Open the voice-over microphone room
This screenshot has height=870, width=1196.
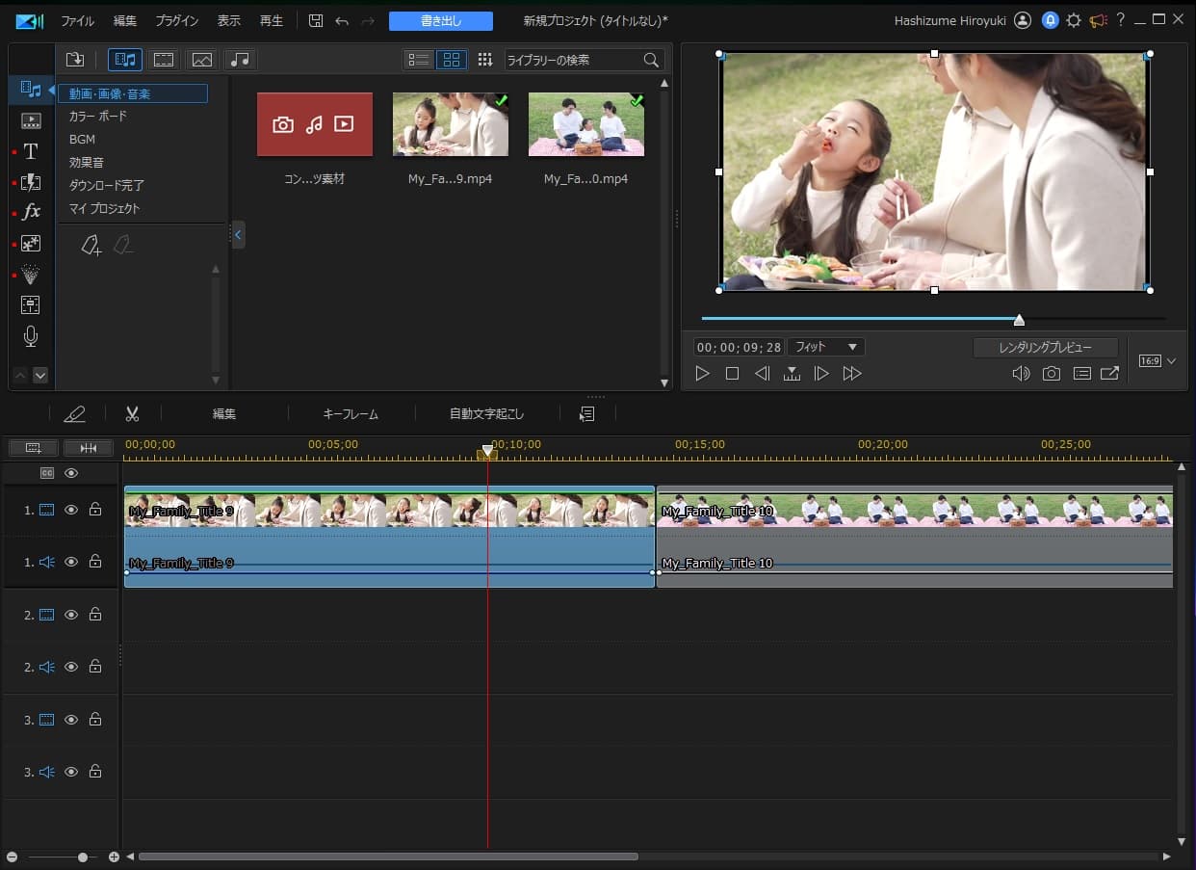[x=31, y=335]
